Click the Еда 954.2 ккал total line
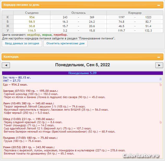Image resolution: width=165 pixels, height=161 pixels. [15, 85]
